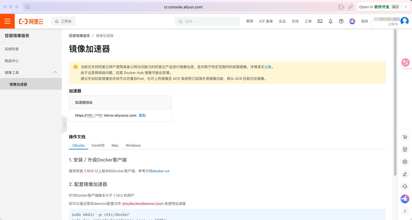
Task: Open customer support headset icon
Action: 405,187
